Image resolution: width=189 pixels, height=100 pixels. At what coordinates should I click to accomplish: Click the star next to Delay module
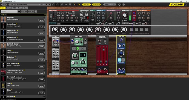[44, 50]
